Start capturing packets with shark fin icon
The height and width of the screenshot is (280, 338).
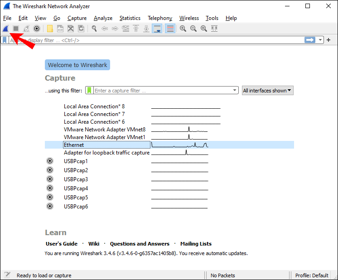click(x=5, y=29)
